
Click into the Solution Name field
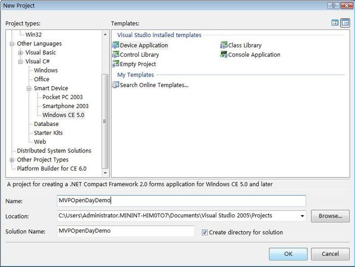pyautogui.click(x=126, y=231)
